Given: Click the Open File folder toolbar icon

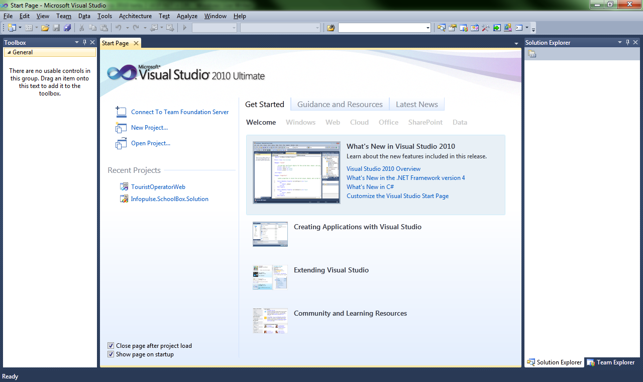Looking at the screenshot, I should (x=45, y=28).
